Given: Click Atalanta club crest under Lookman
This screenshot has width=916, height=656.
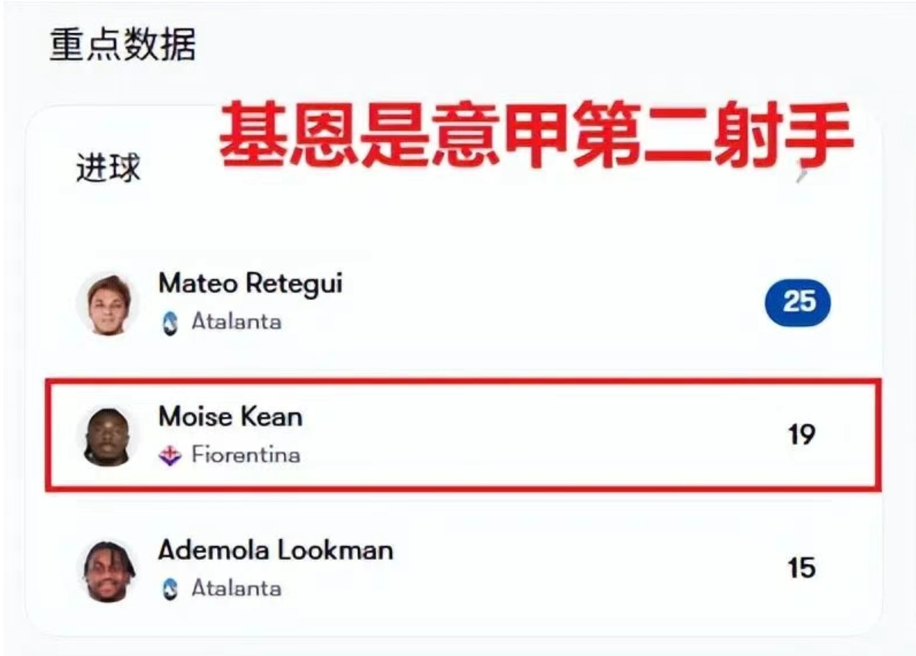Looking at the screenshot, I should point(170,589).
